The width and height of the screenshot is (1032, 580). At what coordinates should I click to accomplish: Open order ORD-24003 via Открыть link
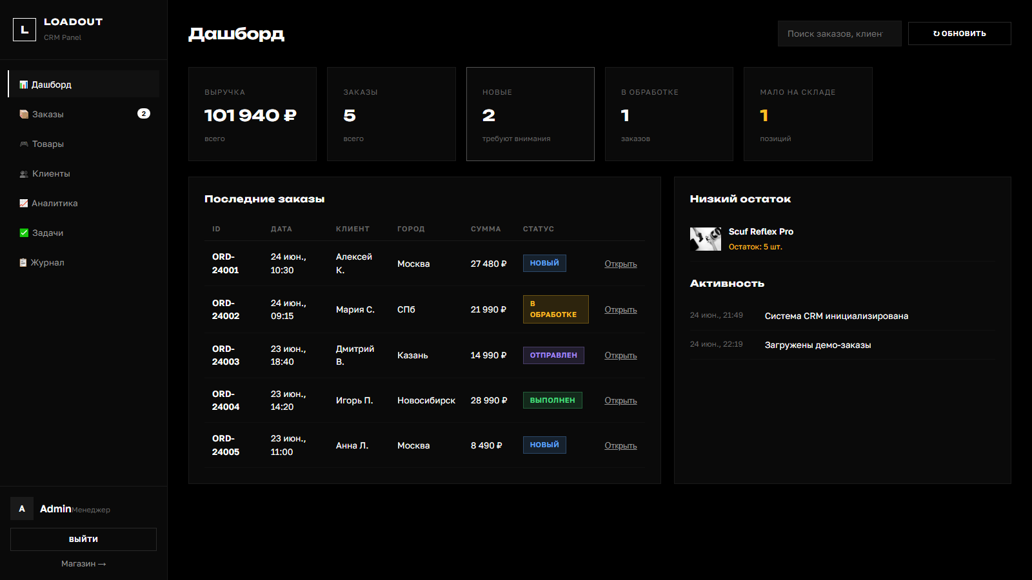pos(620,355)
